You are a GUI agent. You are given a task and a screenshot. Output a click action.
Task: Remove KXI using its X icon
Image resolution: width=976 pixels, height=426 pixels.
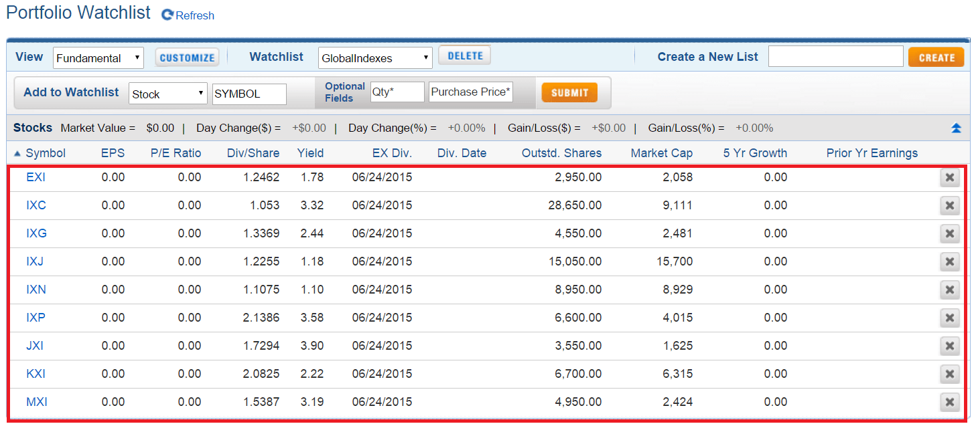pyautogui.click(x=949, y=375)
